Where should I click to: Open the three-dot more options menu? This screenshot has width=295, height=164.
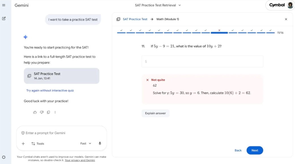coord(55,112)
